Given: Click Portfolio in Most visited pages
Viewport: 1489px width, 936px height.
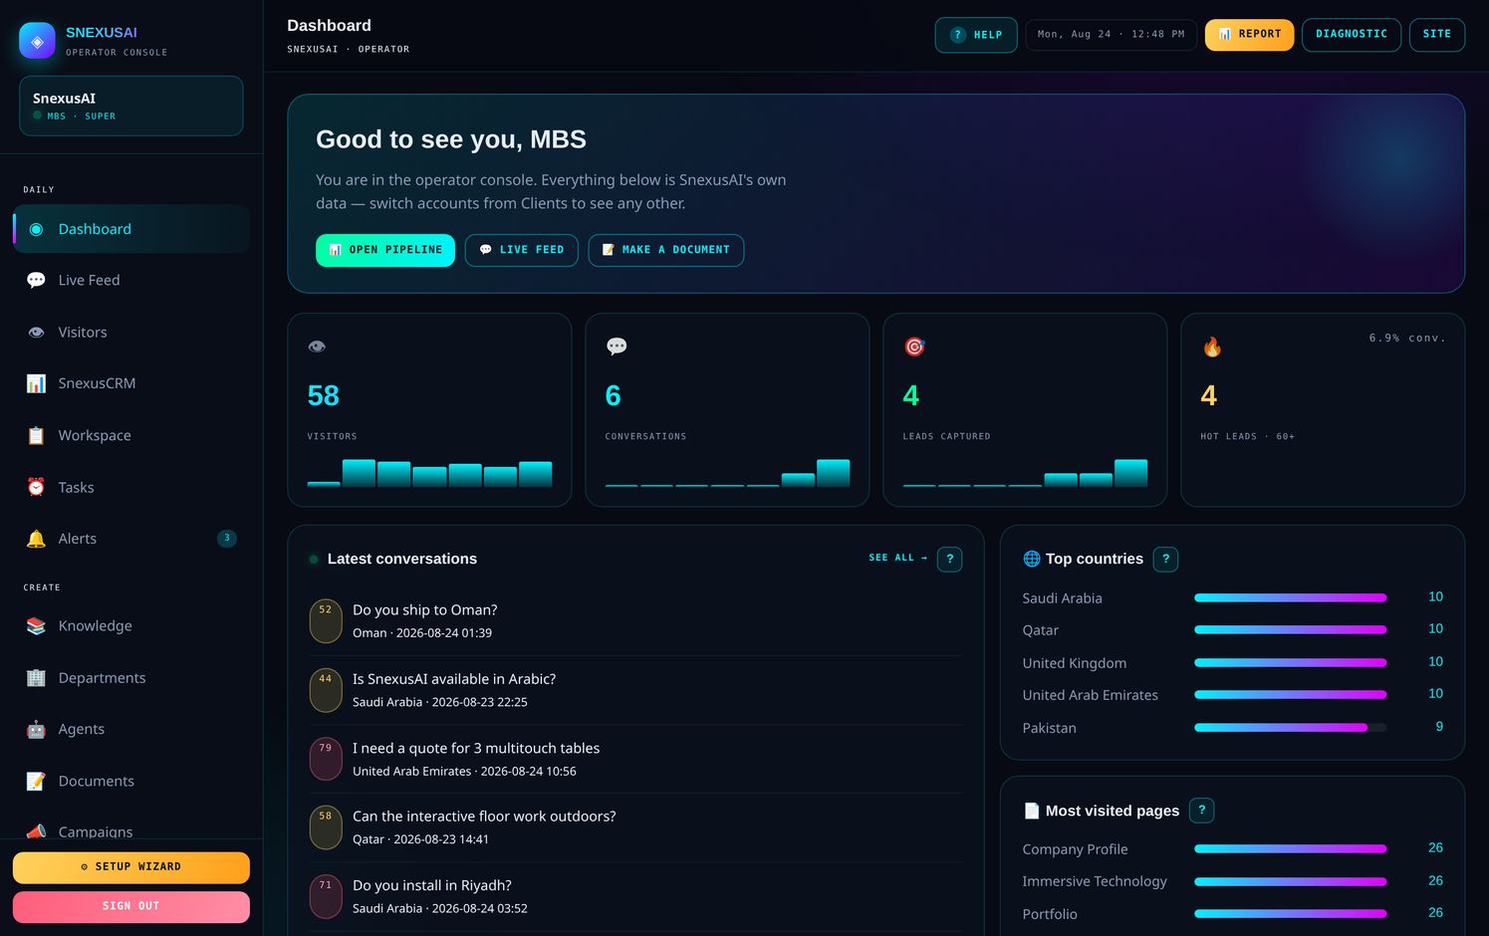Looking at the screenshot, I should [x=1049, y=914].
